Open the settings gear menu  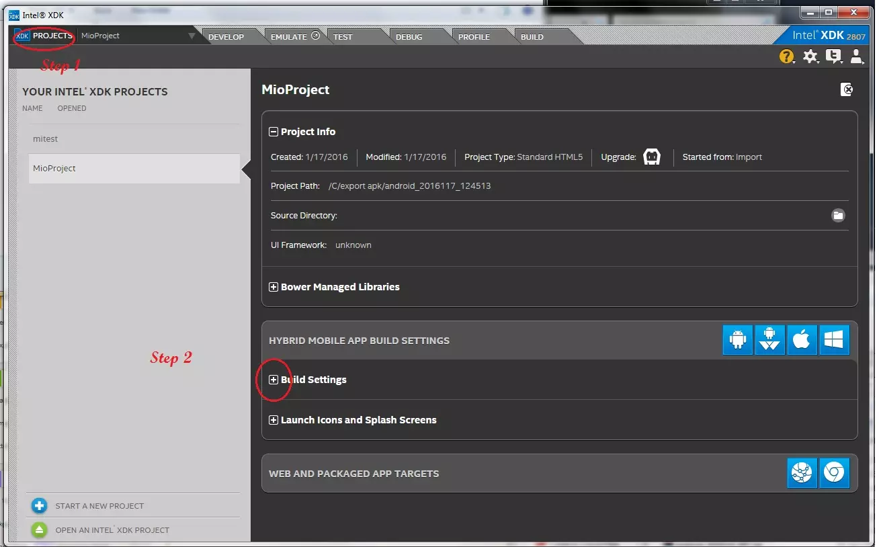pos(810,56)
